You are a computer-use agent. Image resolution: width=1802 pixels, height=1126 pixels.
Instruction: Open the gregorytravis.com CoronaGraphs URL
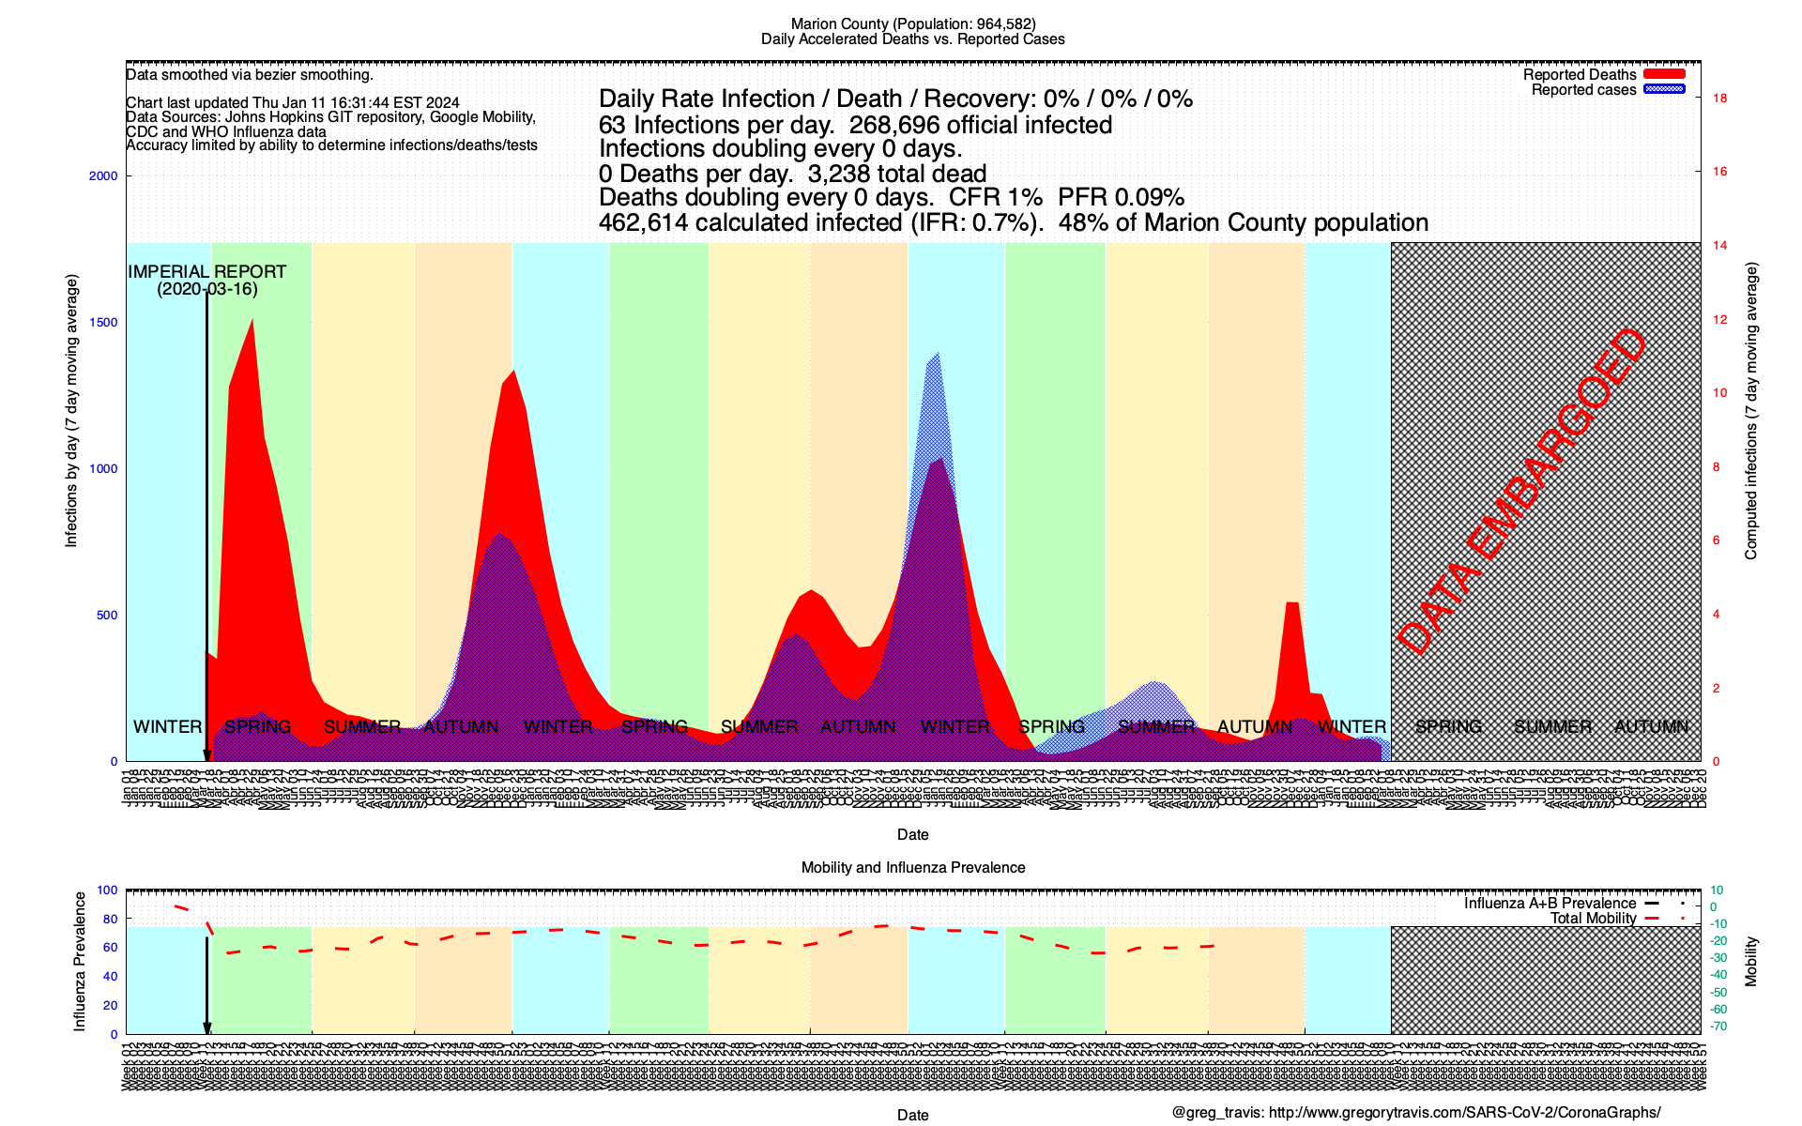tap(1464, 1113)
